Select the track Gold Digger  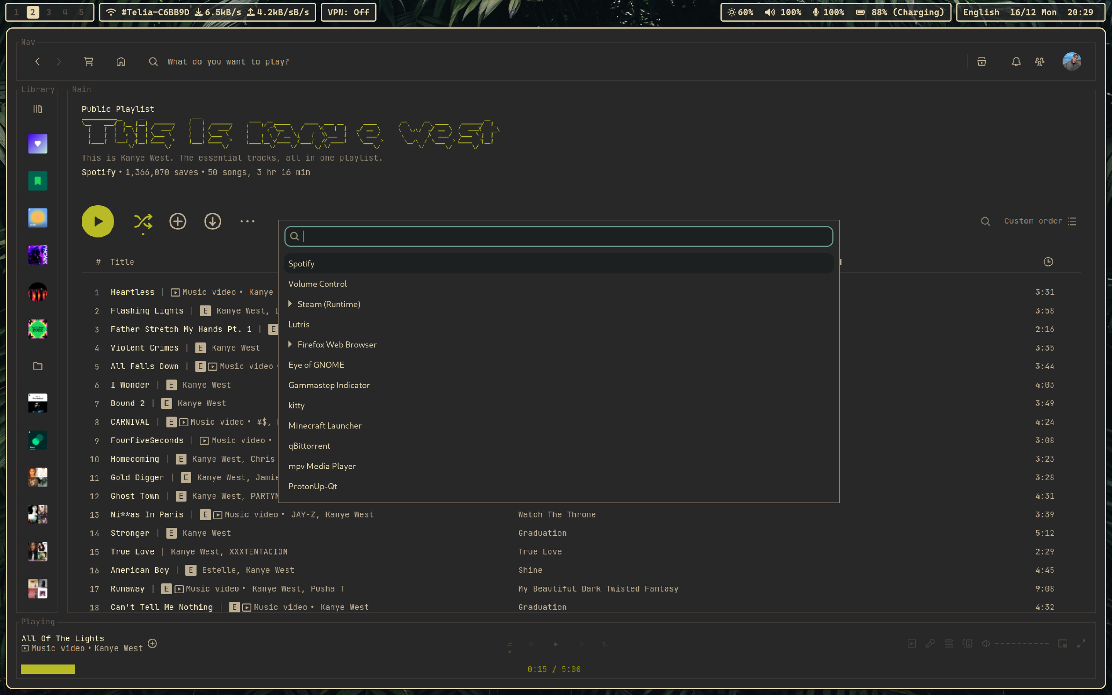click(137, 478)
